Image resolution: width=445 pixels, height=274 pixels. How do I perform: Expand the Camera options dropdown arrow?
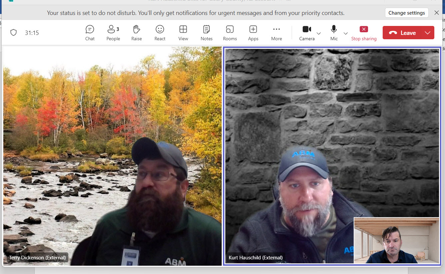(x=319, y=33)
